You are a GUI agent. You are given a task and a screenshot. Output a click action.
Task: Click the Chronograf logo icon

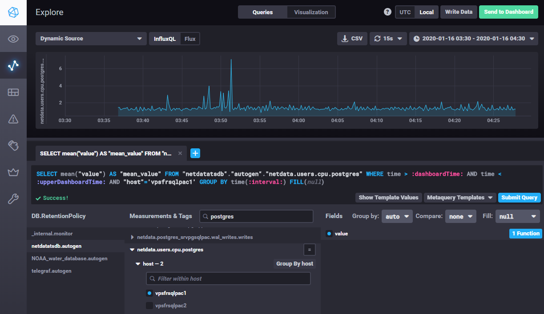[13, 12]
